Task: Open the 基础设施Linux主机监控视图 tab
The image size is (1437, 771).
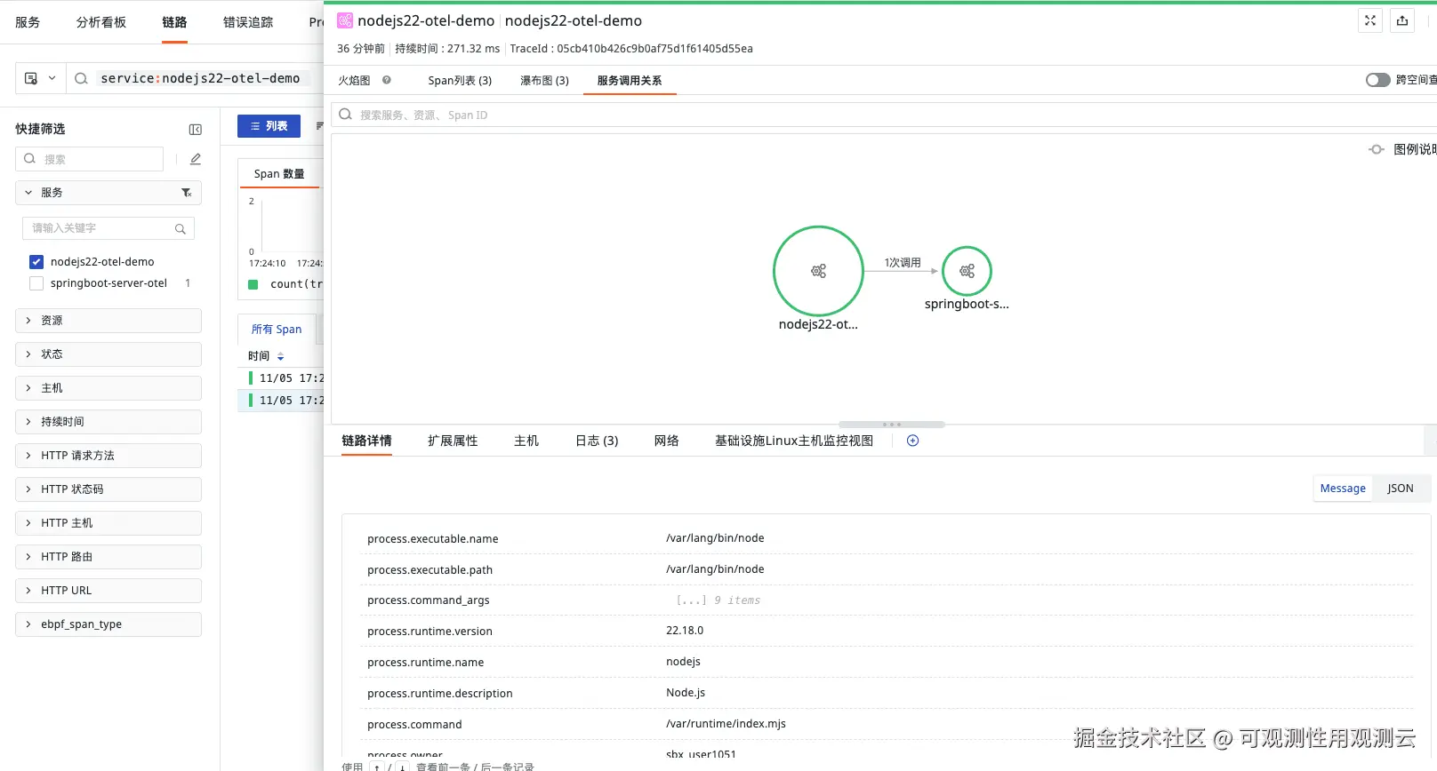Action: pyautogui.click(x=794, y=441)
